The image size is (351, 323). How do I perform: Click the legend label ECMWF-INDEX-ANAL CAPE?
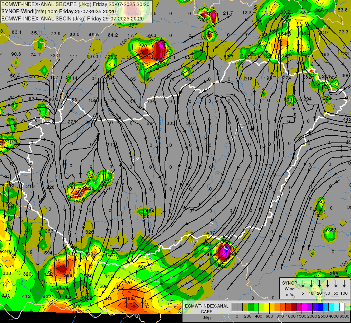207,309
